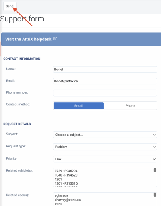
Task: Click the Name input field
Action: pyautogui.click(x=105, y=69)
